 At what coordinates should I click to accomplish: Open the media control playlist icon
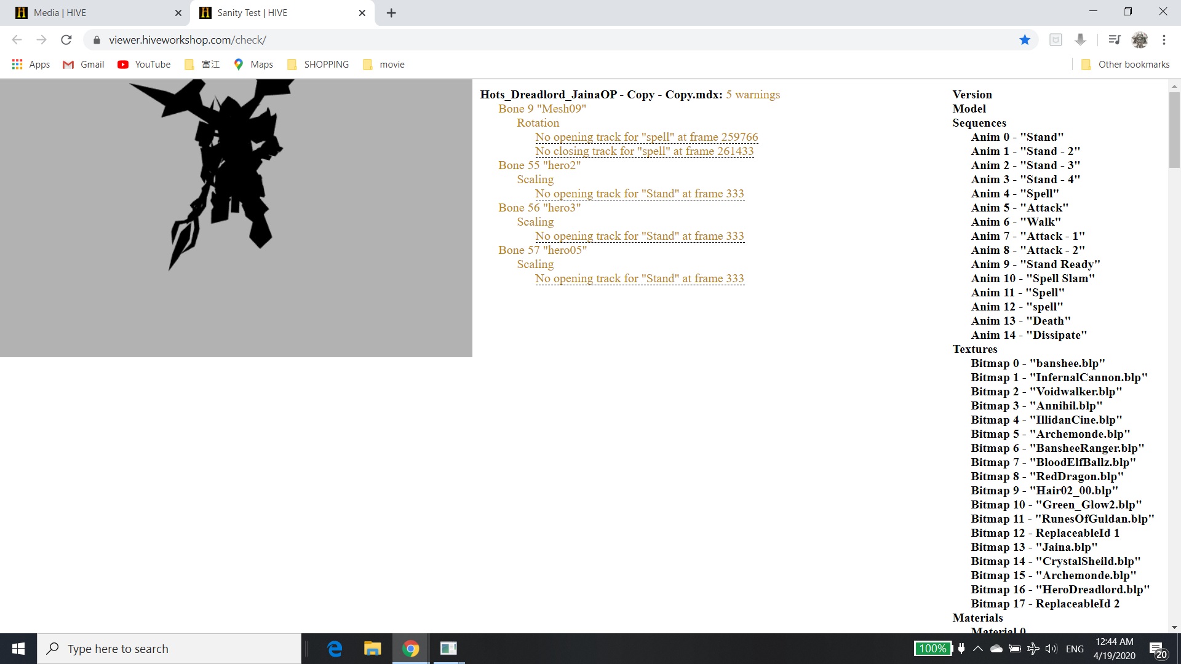1114,40
